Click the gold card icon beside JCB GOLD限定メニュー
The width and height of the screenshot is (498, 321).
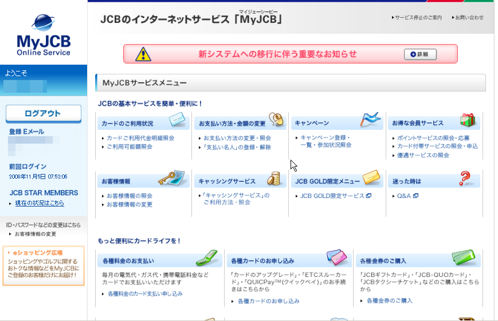[x=371, y=177]
